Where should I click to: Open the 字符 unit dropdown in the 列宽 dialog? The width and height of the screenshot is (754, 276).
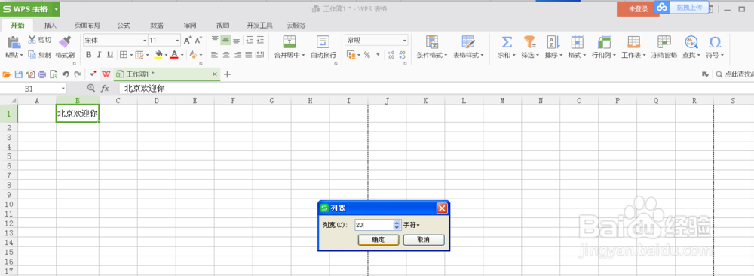412,225
